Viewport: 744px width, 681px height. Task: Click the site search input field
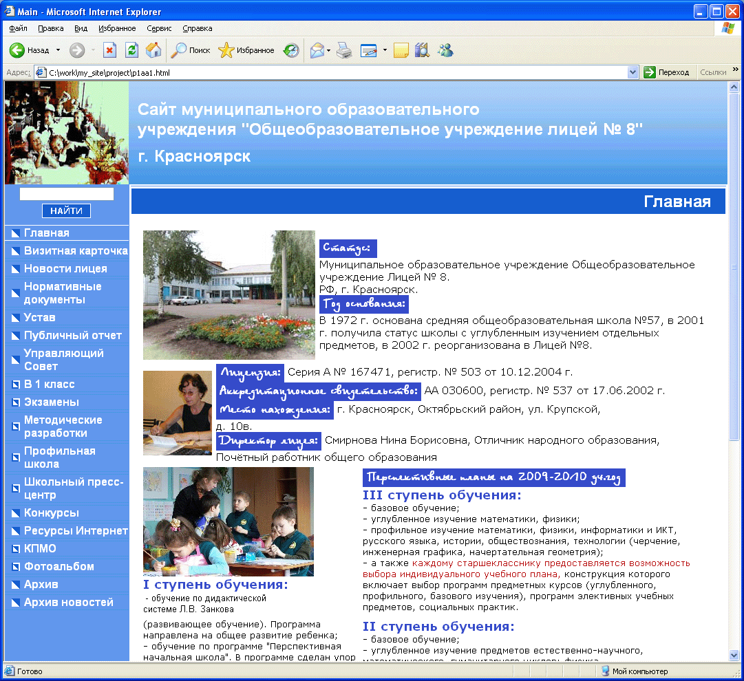67,194
